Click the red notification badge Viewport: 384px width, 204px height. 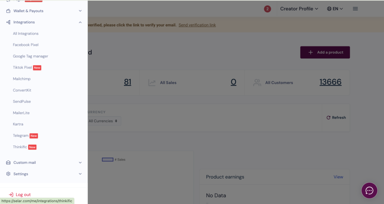[267, 9]
